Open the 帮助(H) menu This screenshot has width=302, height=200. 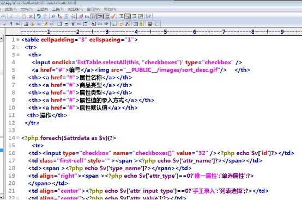pos(110,9)
